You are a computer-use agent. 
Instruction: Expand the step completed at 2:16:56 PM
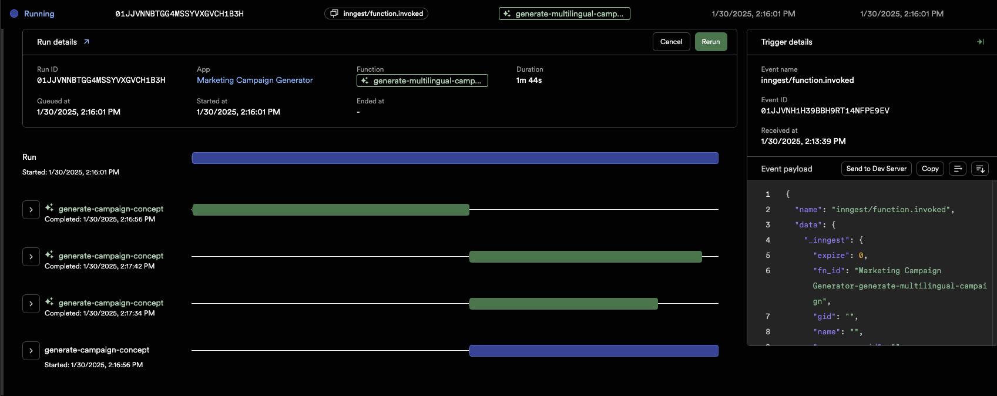tap(31, 210)
